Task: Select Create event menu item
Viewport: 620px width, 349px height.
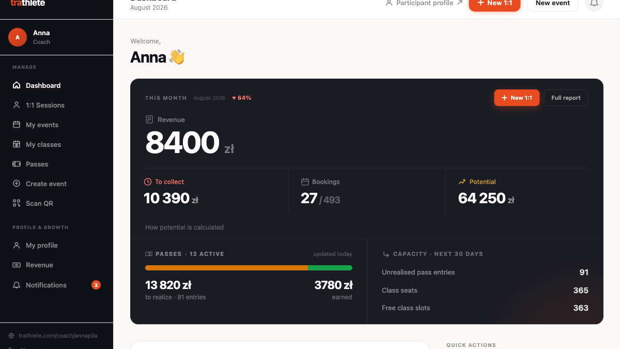Action: 56,184
